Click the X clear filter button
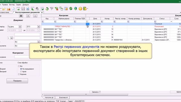The image size is (181, 102). tap(28, 16)
